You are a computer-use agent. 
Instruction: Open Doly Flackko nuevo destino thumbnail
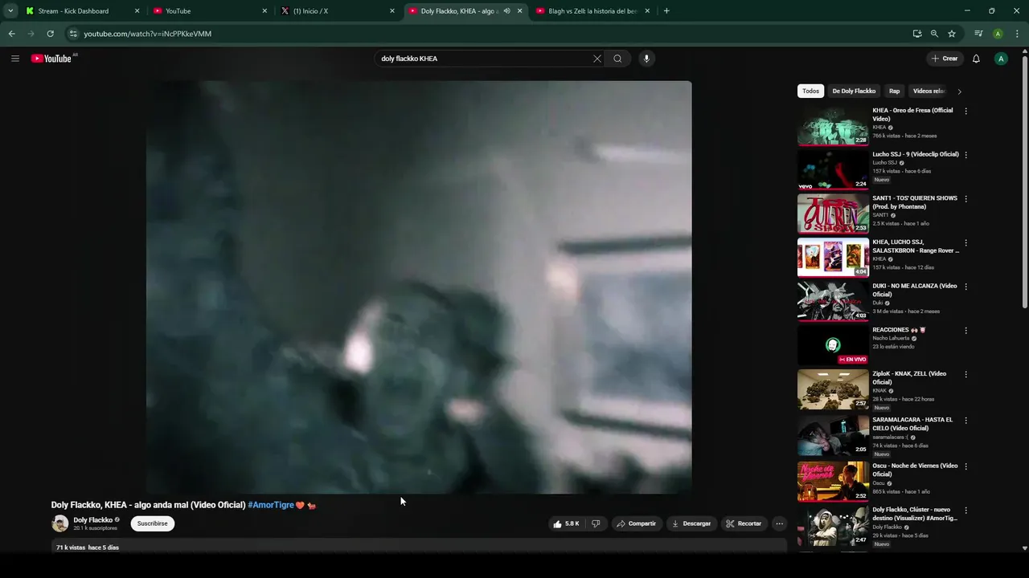[x=833, y=526]
